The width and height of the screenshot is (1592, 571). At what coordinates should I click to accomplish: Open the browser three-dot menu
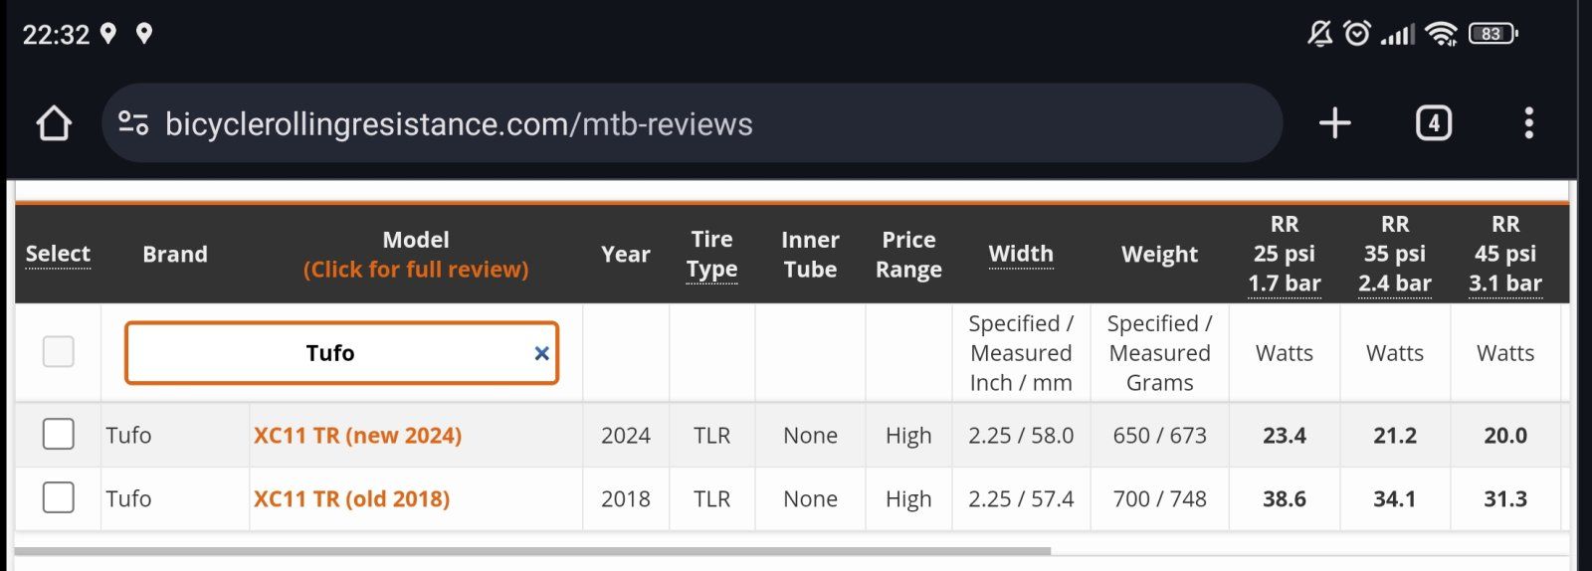pyautogui.click(x=1528, y=123)
